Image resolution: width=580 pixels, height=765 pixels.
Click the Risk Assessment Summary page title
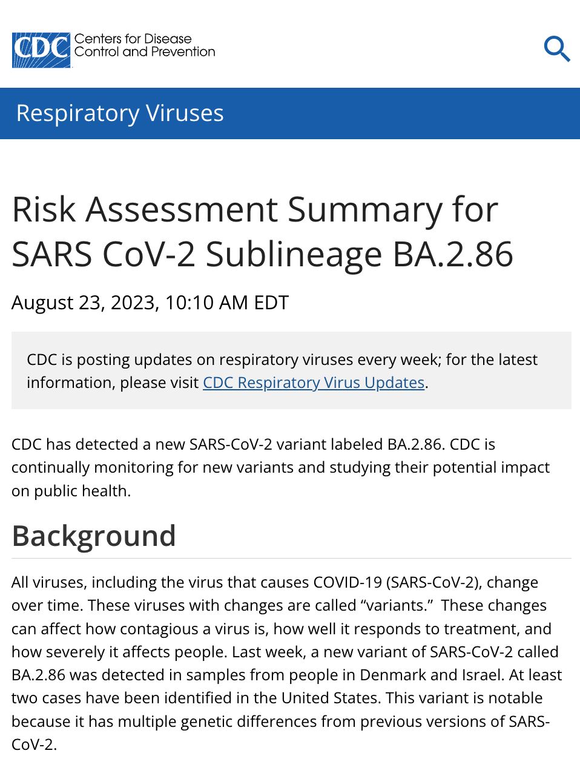click(x=254, y=210)
